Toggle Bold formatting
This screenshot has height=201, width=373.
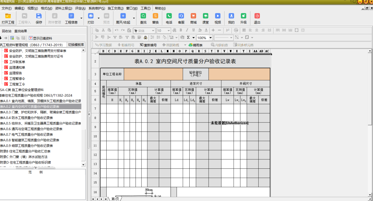click(180, 30)
